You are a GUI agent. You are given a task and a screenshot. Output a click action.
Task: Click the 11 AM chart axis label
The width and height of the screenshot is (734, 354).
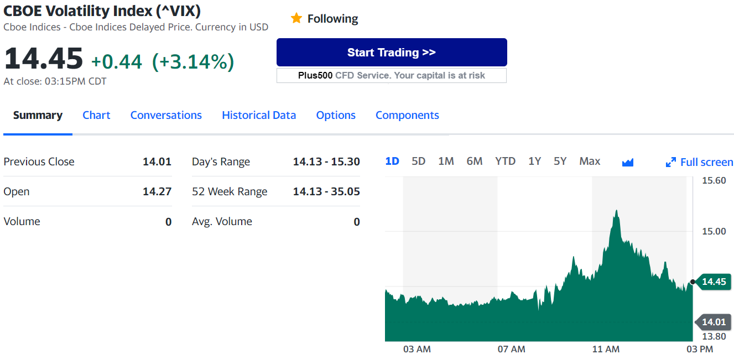point(606,349)
